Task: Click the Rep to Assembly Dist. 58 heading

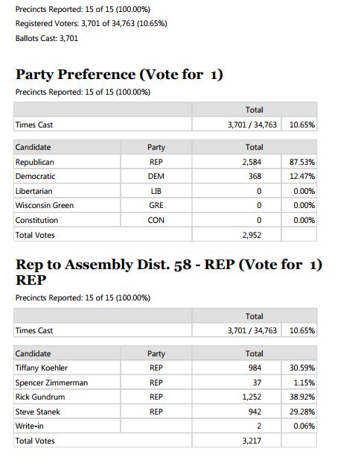Action: [169, 272]
